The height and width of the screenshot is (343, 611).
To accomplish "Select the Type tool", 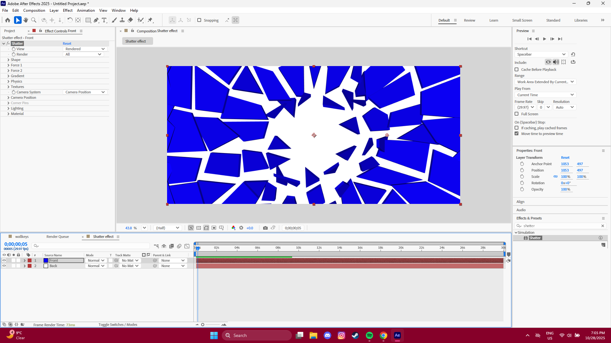I will click(x=104, y=20).
